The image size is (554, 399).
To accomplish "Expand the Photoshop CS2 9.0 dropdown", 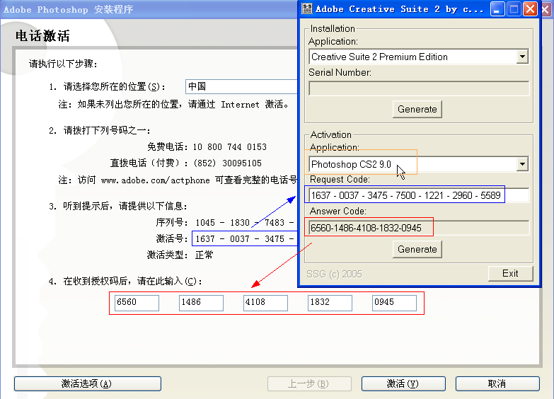I will [522, 164].
